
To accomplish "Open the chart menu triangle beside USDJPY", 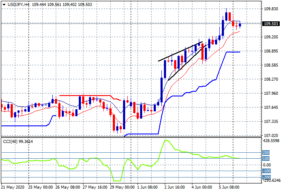I will point(4,5).
